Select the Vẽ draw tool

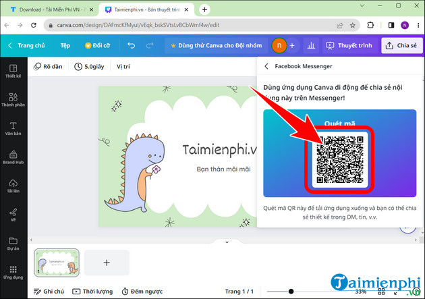tap(13, 215)
